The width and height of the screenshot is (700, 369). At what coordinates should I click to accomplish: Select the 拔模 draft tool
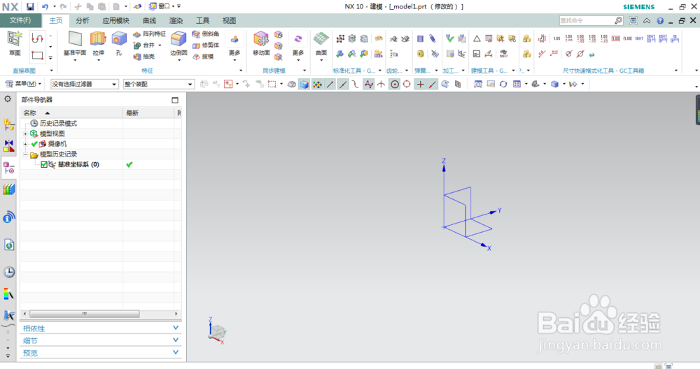pyautogui.click(x=203, y=57)
